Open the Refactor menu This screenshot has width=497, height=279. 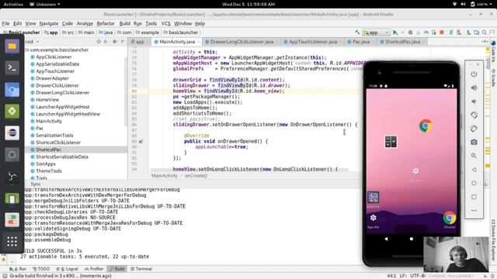click(106, 23)
